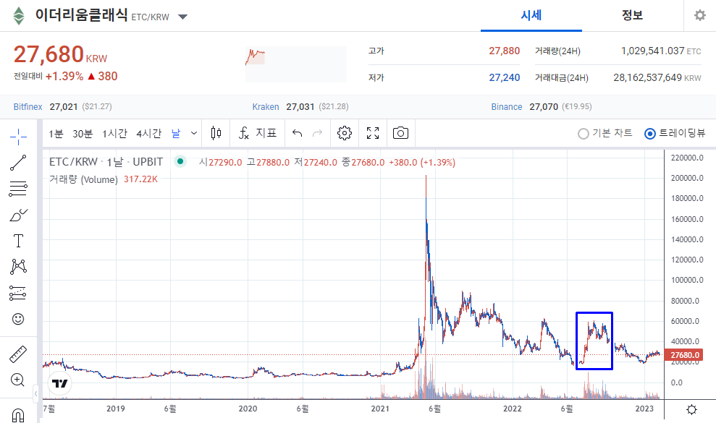Image resolution: width=716 pixels, height=423 pixels.
Task: Click the 거래대금(24H) value 28,162,537,649
Action: pos(647,77)
